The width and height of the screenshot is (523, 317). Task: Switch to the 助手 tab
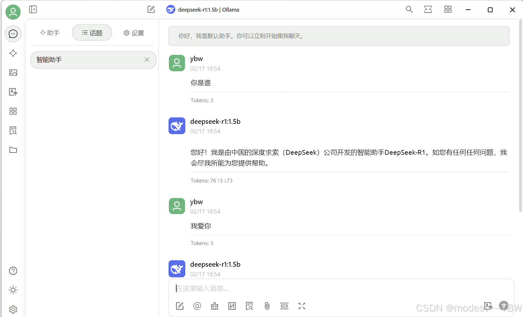click(50, 33)
